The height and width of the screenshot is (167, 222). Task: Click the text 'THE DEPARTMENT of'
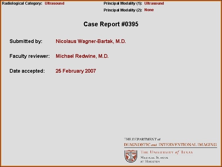142,139
